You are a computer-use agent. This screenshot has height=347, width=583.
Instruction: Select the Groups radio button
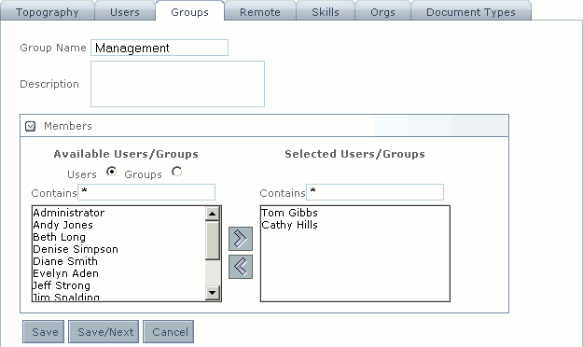pos(176,172)
